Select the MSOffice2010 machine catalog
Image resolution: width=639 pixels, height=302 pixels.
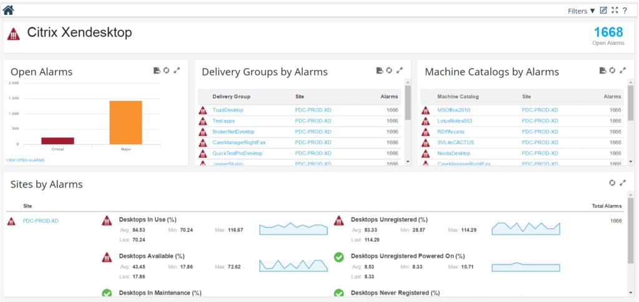[x=454, y=110]
